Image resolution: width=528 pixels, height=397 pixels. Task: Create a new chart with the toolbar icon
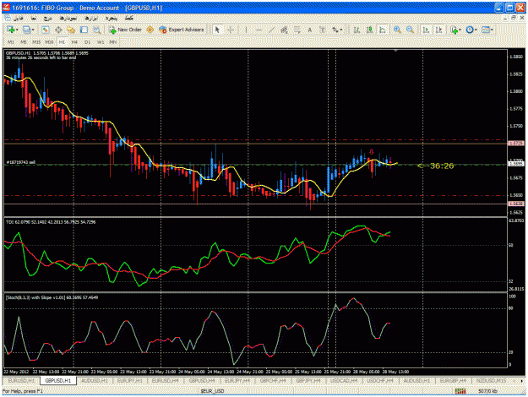(x=10, y=30)
